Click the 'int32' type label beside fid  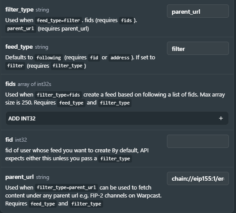click(x=21, y=140)
